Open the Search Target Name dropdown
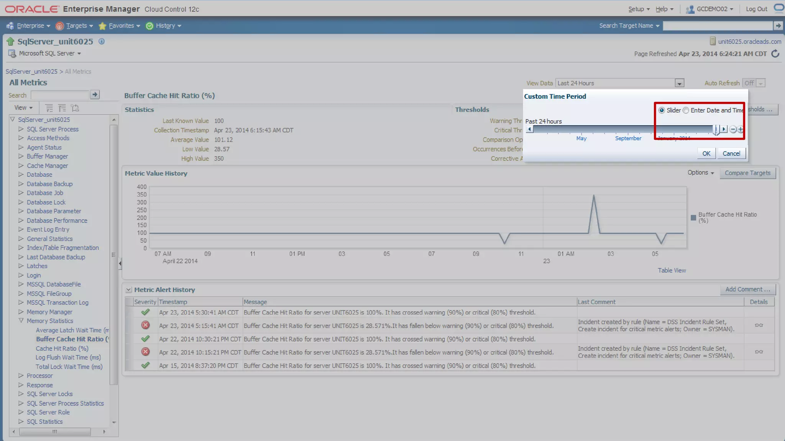The image size is (785, 441). [x=629, y=26]
